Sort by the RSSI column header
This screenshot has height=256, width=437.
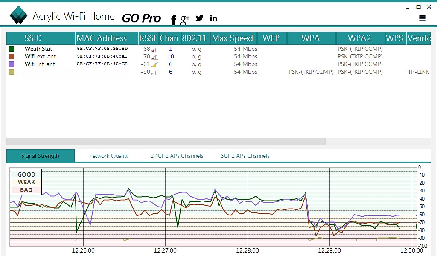pyautogui.click(x=149, y=38)
